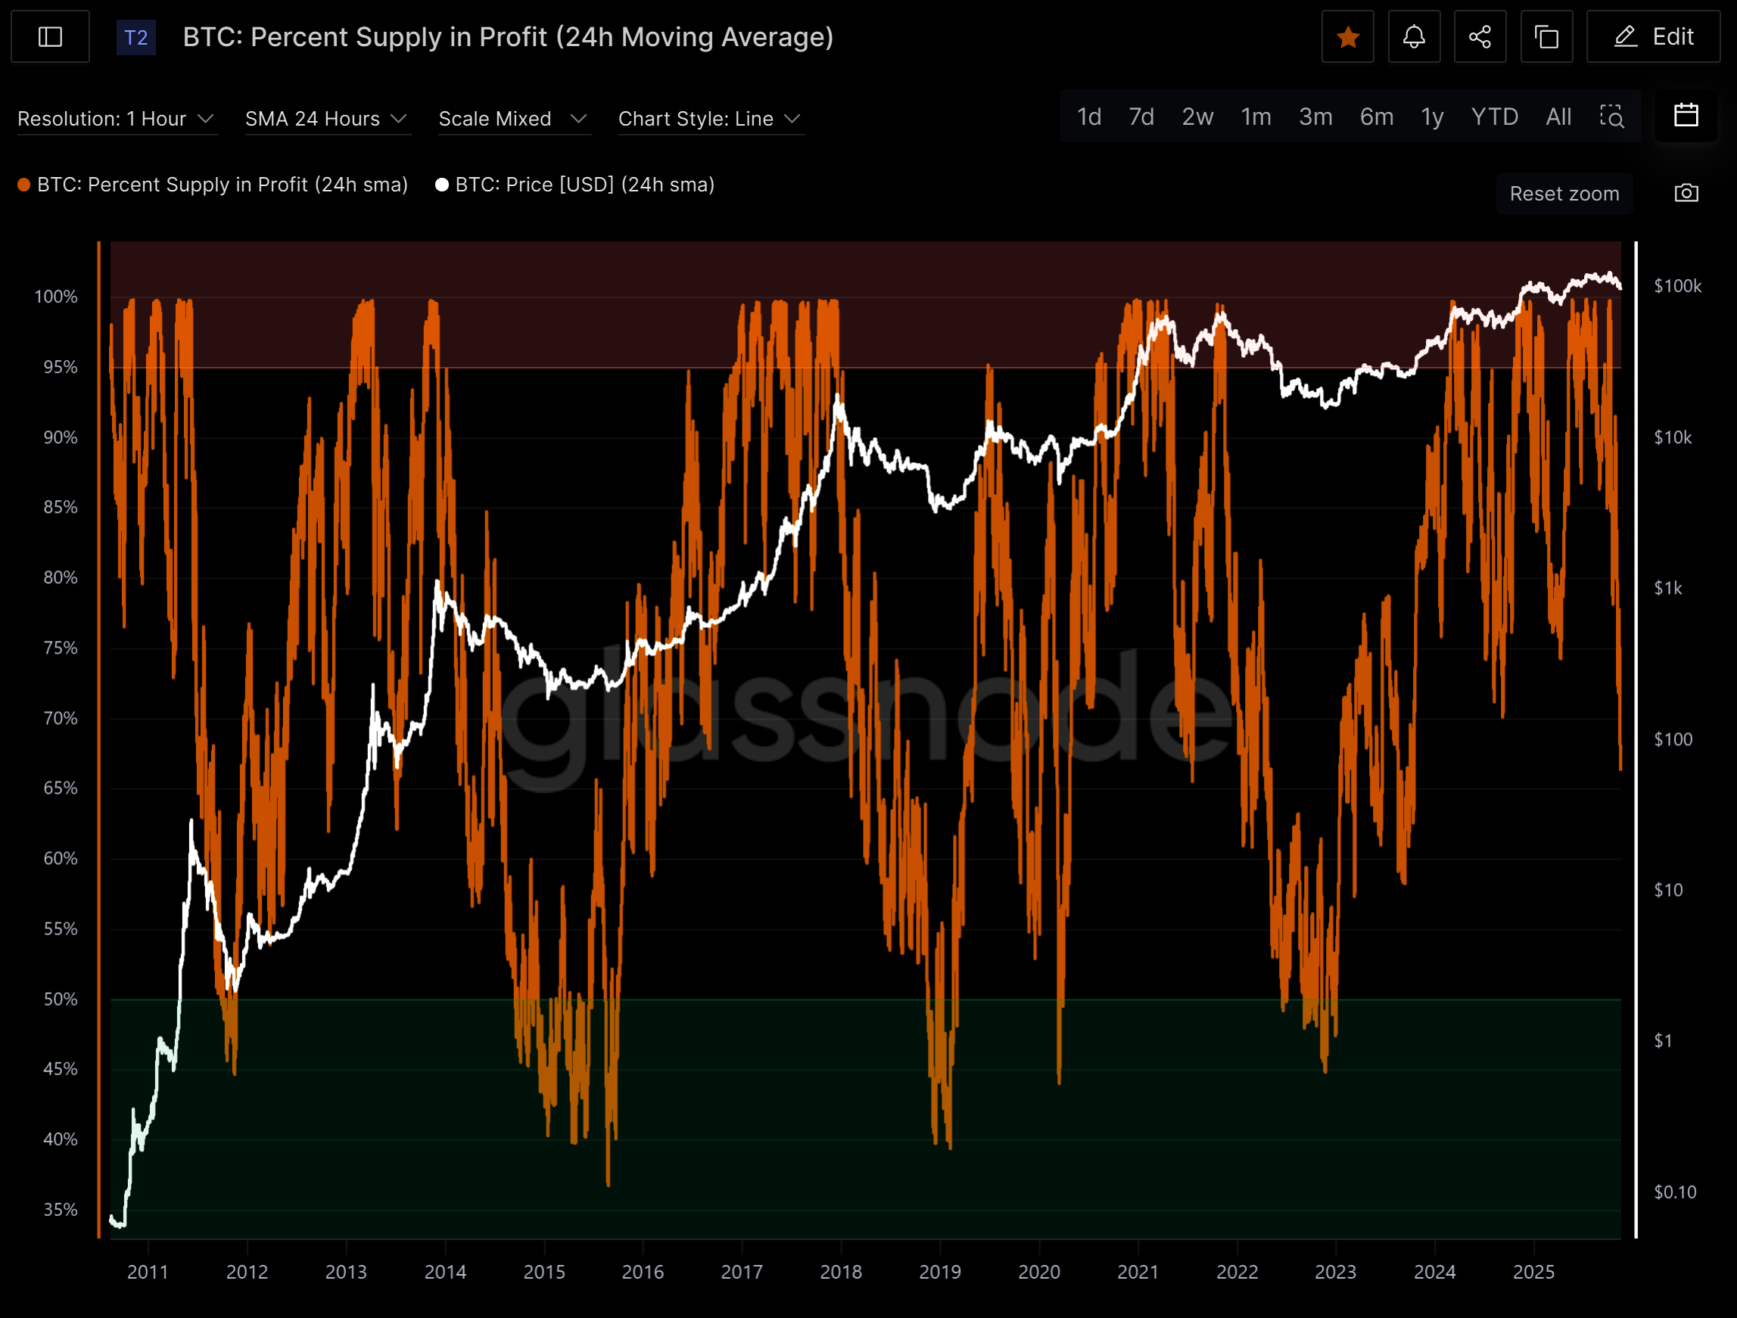Toggle the sidebar panel icon

point(50,37)
